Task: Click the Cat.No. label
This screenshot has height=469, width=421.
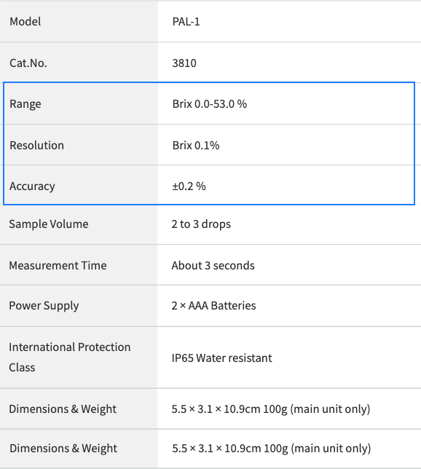Action: pos(28,63)
